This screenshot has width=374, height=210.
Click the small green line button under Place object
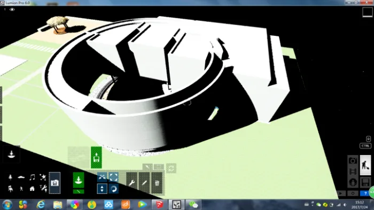(x=79, y=191)
